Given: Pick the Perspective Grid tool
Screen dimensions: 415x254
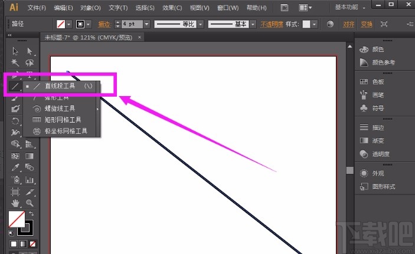Looking at the screenshot, I should pos(30,144).
